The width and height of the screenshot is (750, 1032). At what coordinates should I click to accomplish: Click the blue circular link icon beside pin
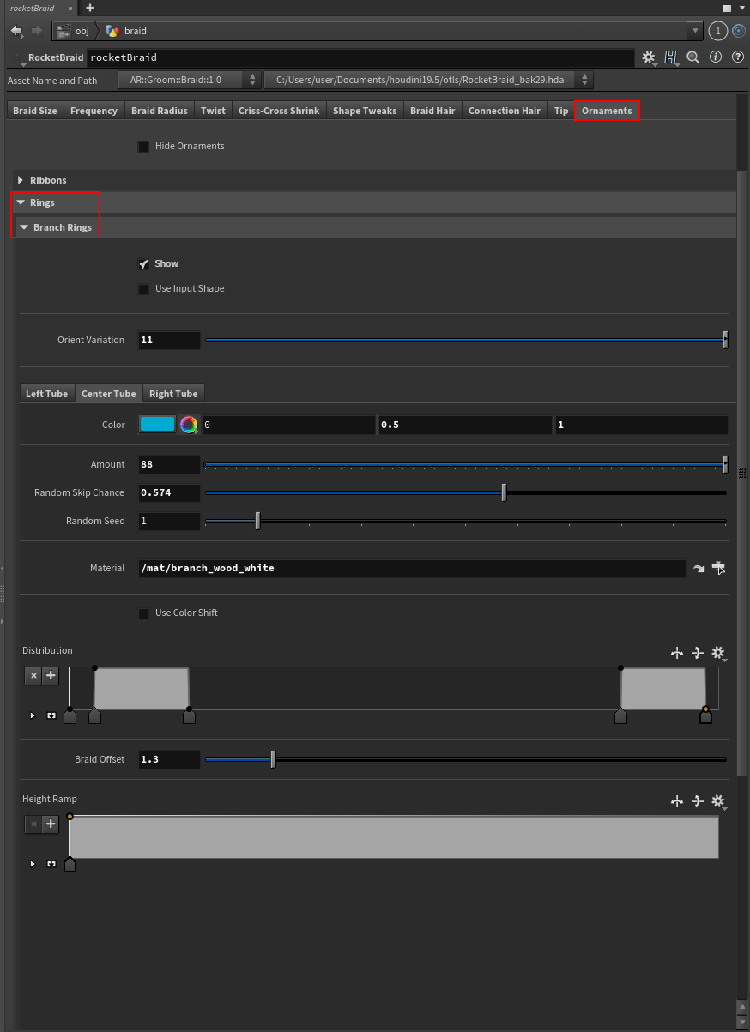740,31
